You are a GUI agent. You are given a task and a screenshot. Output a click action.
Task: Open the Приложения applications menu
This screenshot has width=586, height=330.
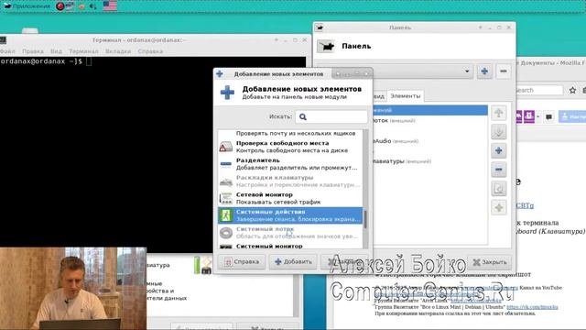click(27, 6)
